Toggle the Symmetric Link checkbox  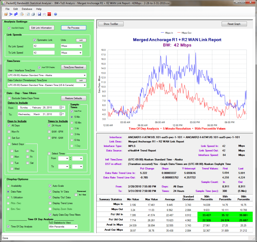pyautogui.click(x=35, y=40)
